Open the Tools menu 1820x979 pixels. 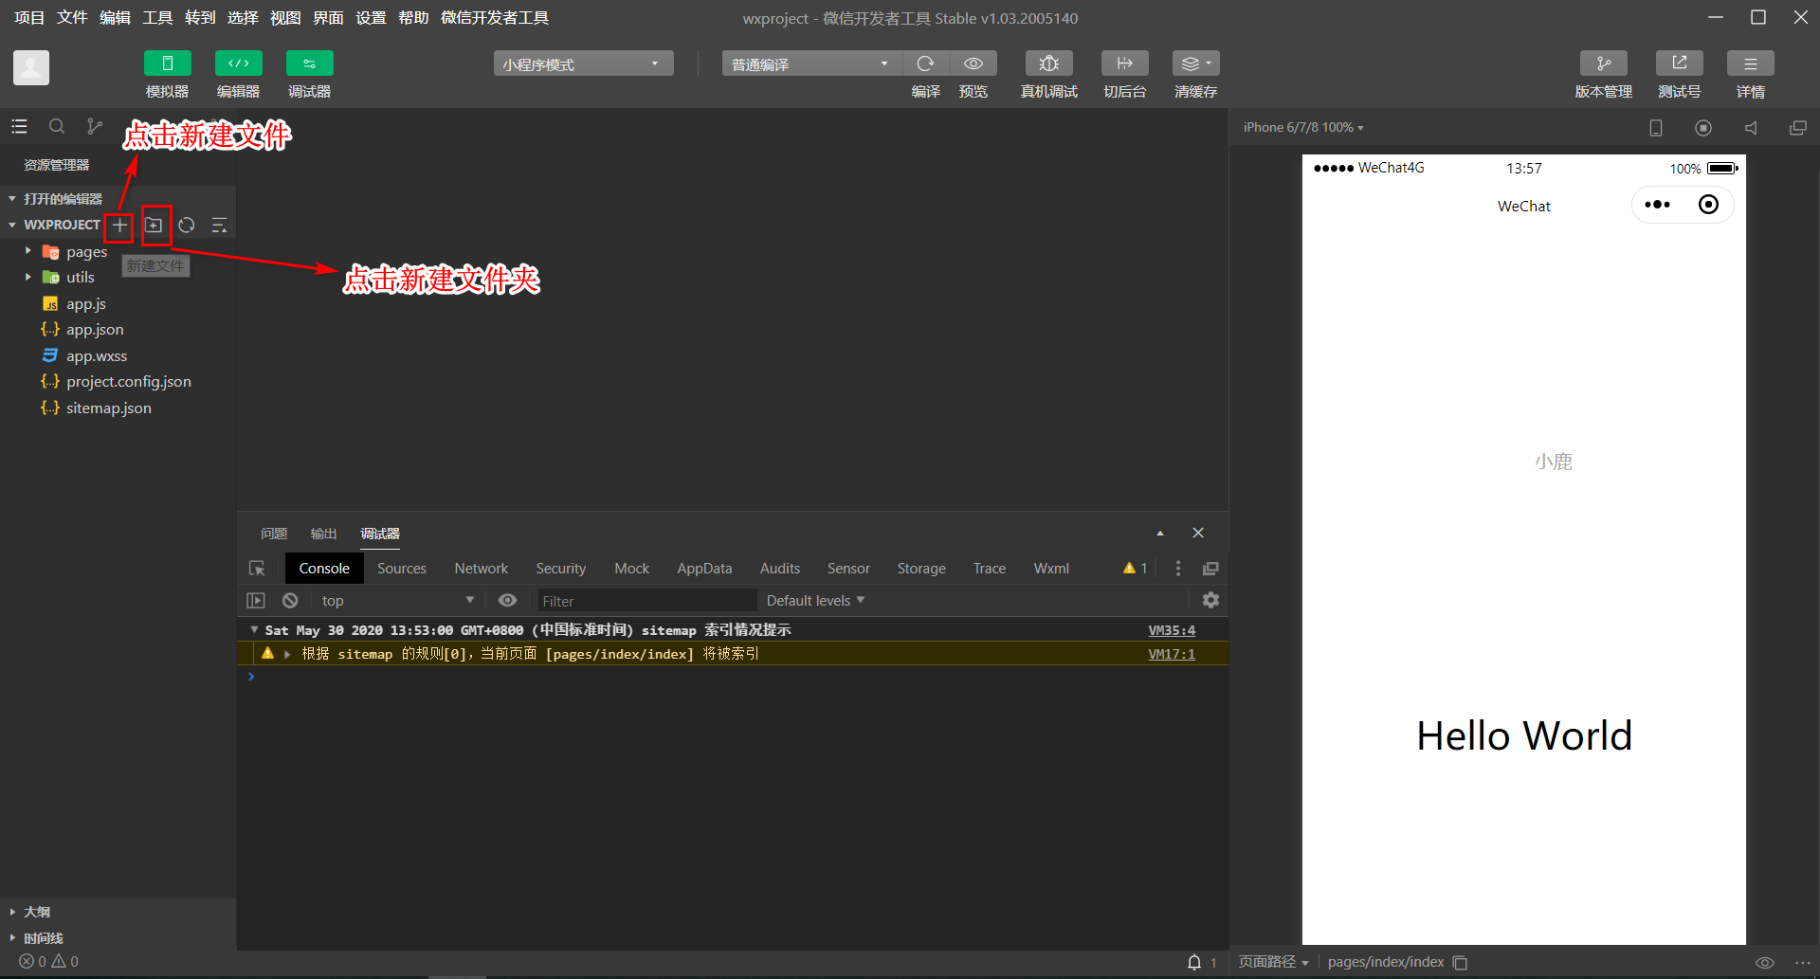pos(157,18)
